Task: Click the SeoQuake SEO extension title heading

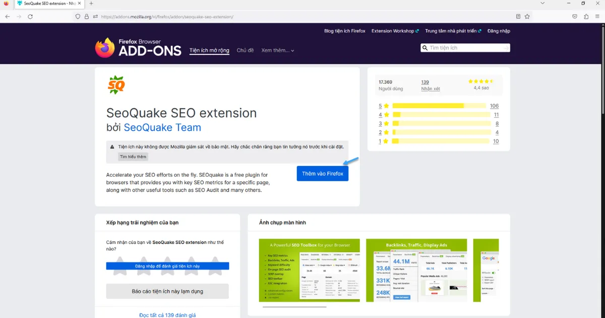Action: click(181, 113)
